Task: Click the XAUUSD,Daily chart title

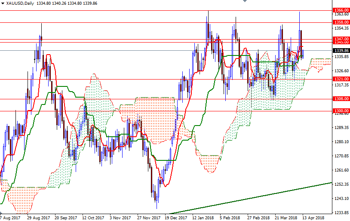Action: tap(21, 3)
